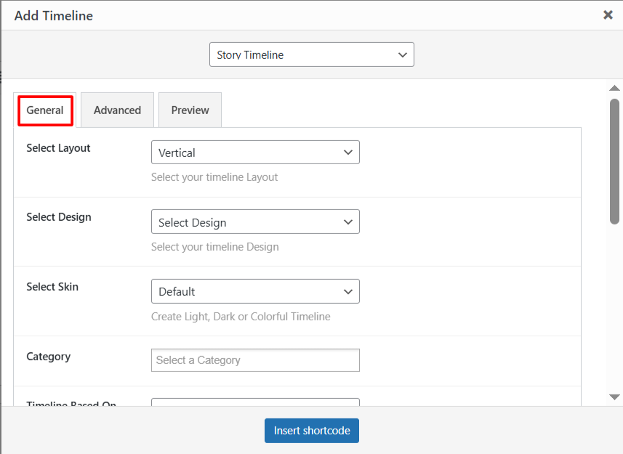Expand the Select Skin dropdown

[254, 291]
